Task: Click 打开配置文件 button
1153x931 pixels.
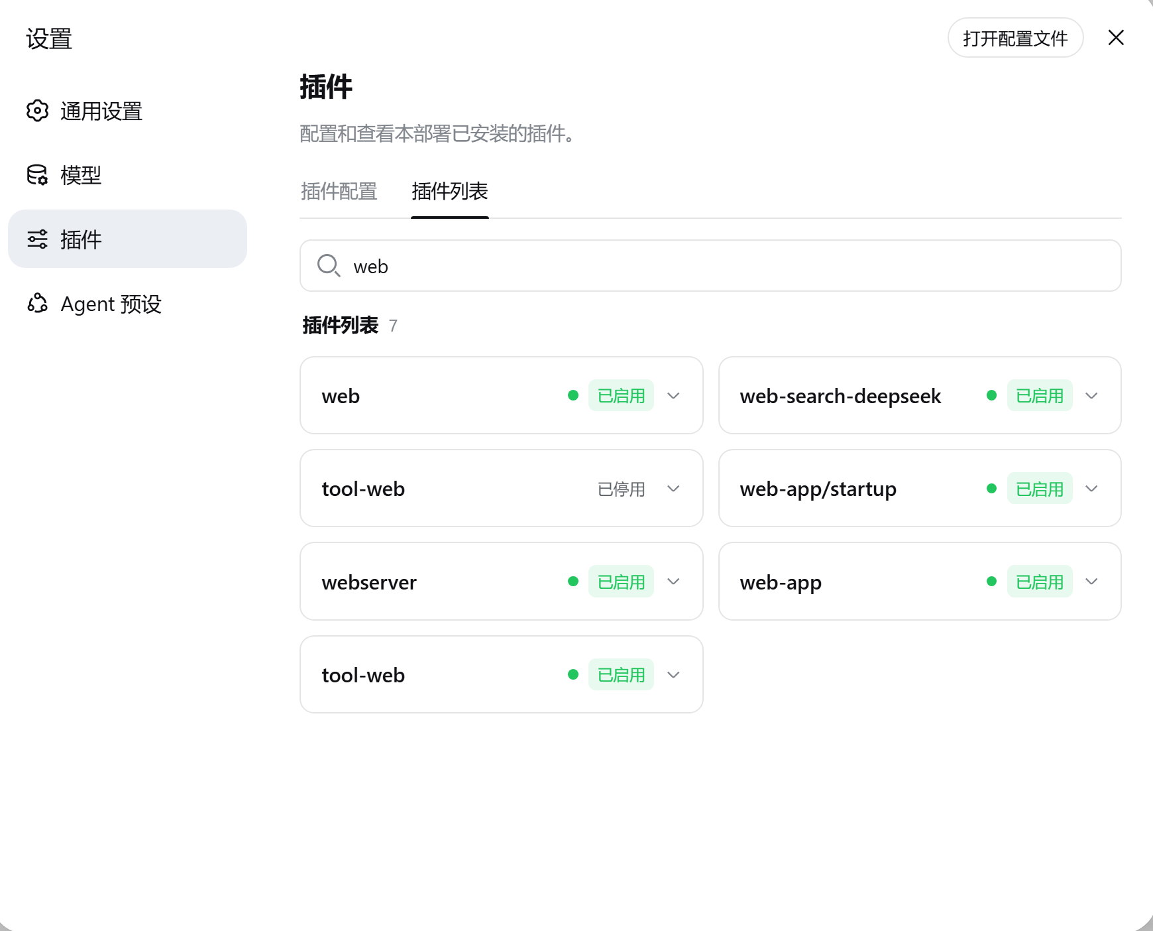Action: (x=1015, y=38)
